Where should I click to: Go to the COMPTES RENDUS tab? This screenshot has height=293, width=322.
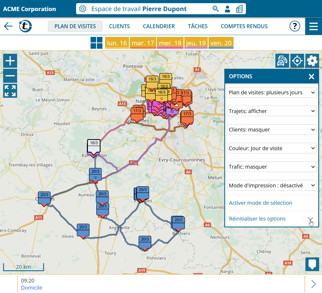pyautogui.click(x=244, y=26)
